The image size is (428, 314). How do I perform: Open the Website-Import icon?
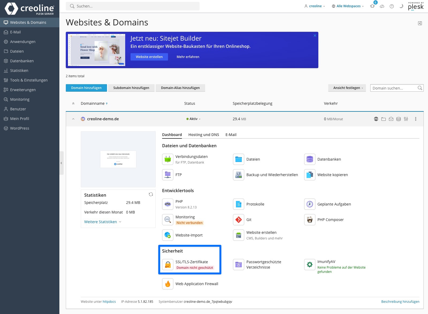[168, 235]
